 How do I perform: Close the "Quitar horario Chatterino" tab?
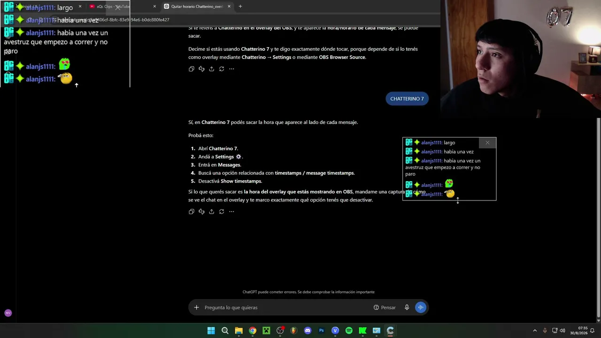pyautogui.click(x=229, y=7)
